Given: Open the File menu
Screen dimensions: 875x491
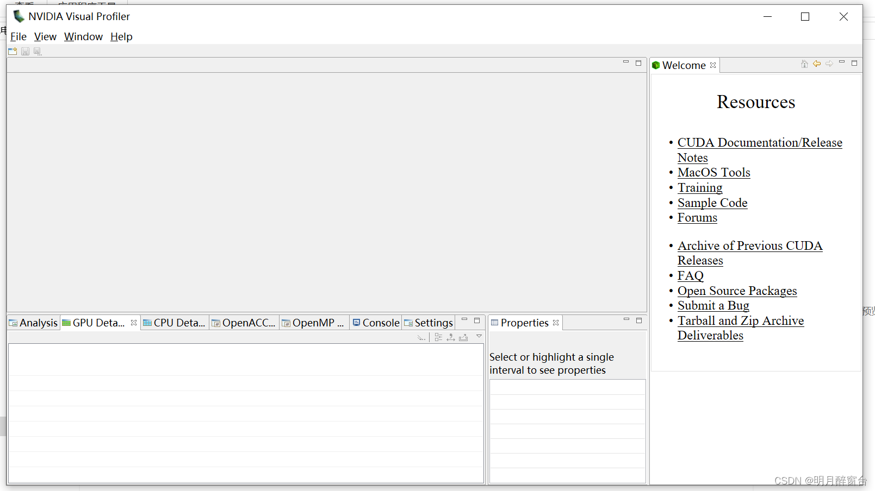Looking at the screenshot, I should [18, 36].
